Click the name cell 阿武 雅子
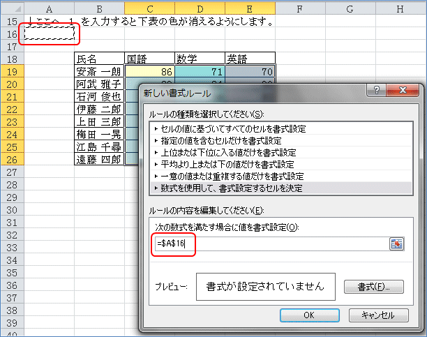427x337 pixels. coord(99,84)
